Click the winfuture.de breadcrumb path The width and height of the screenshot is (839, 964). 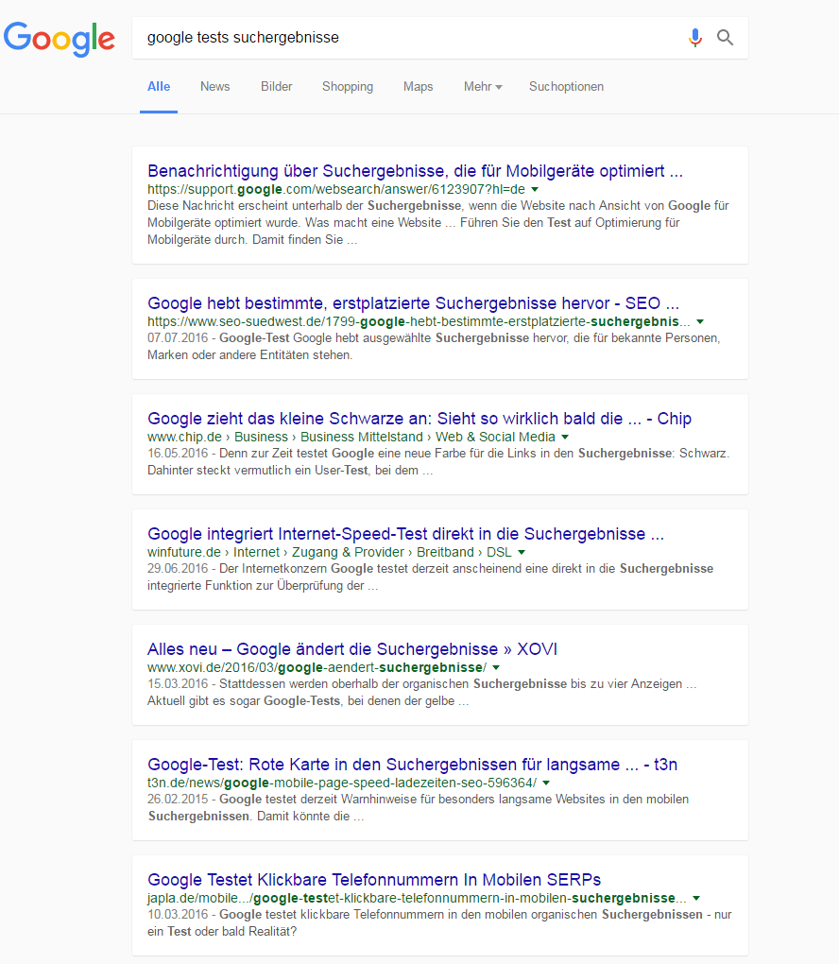point(330,552)
